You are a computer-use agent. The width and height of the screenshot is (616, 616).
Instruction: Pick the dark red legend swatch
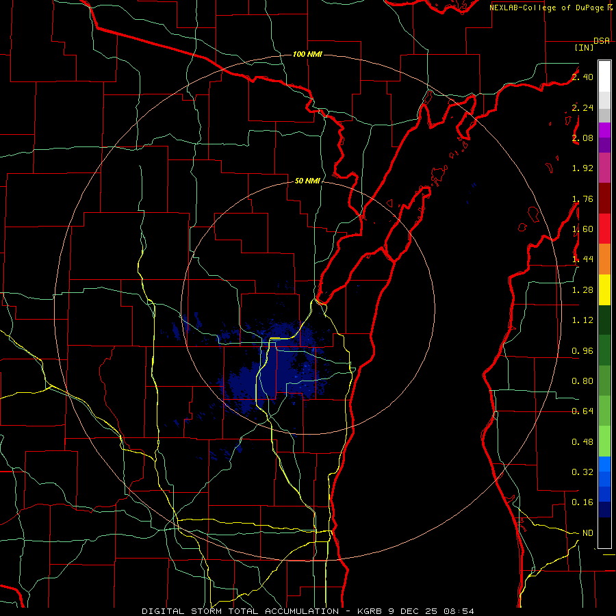coord(604,198)
